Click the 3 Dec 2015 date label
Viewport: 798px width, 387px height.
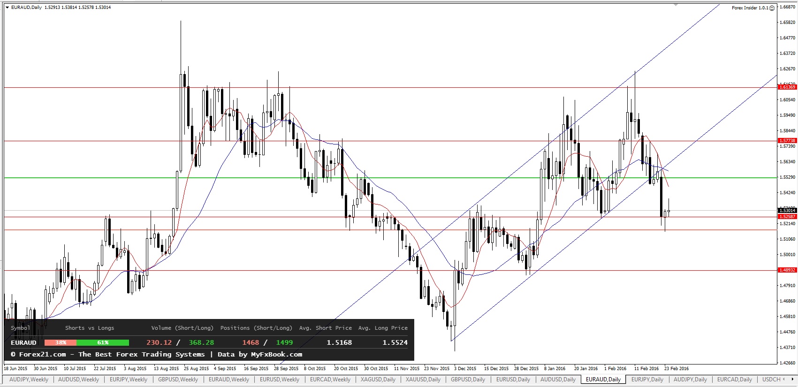coord(465,369)
